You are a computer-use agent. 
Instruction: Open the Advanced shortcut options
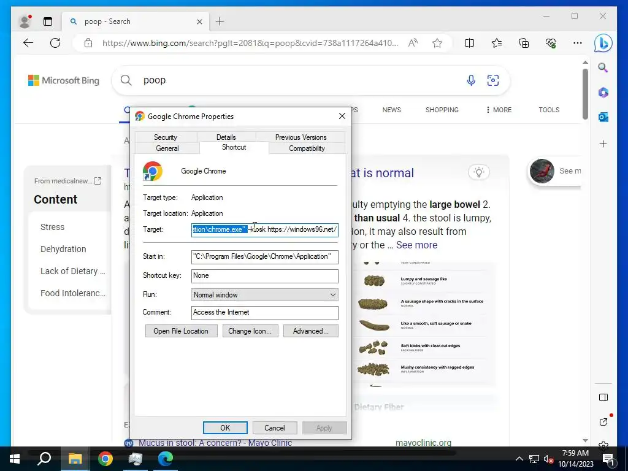[311, 331]
